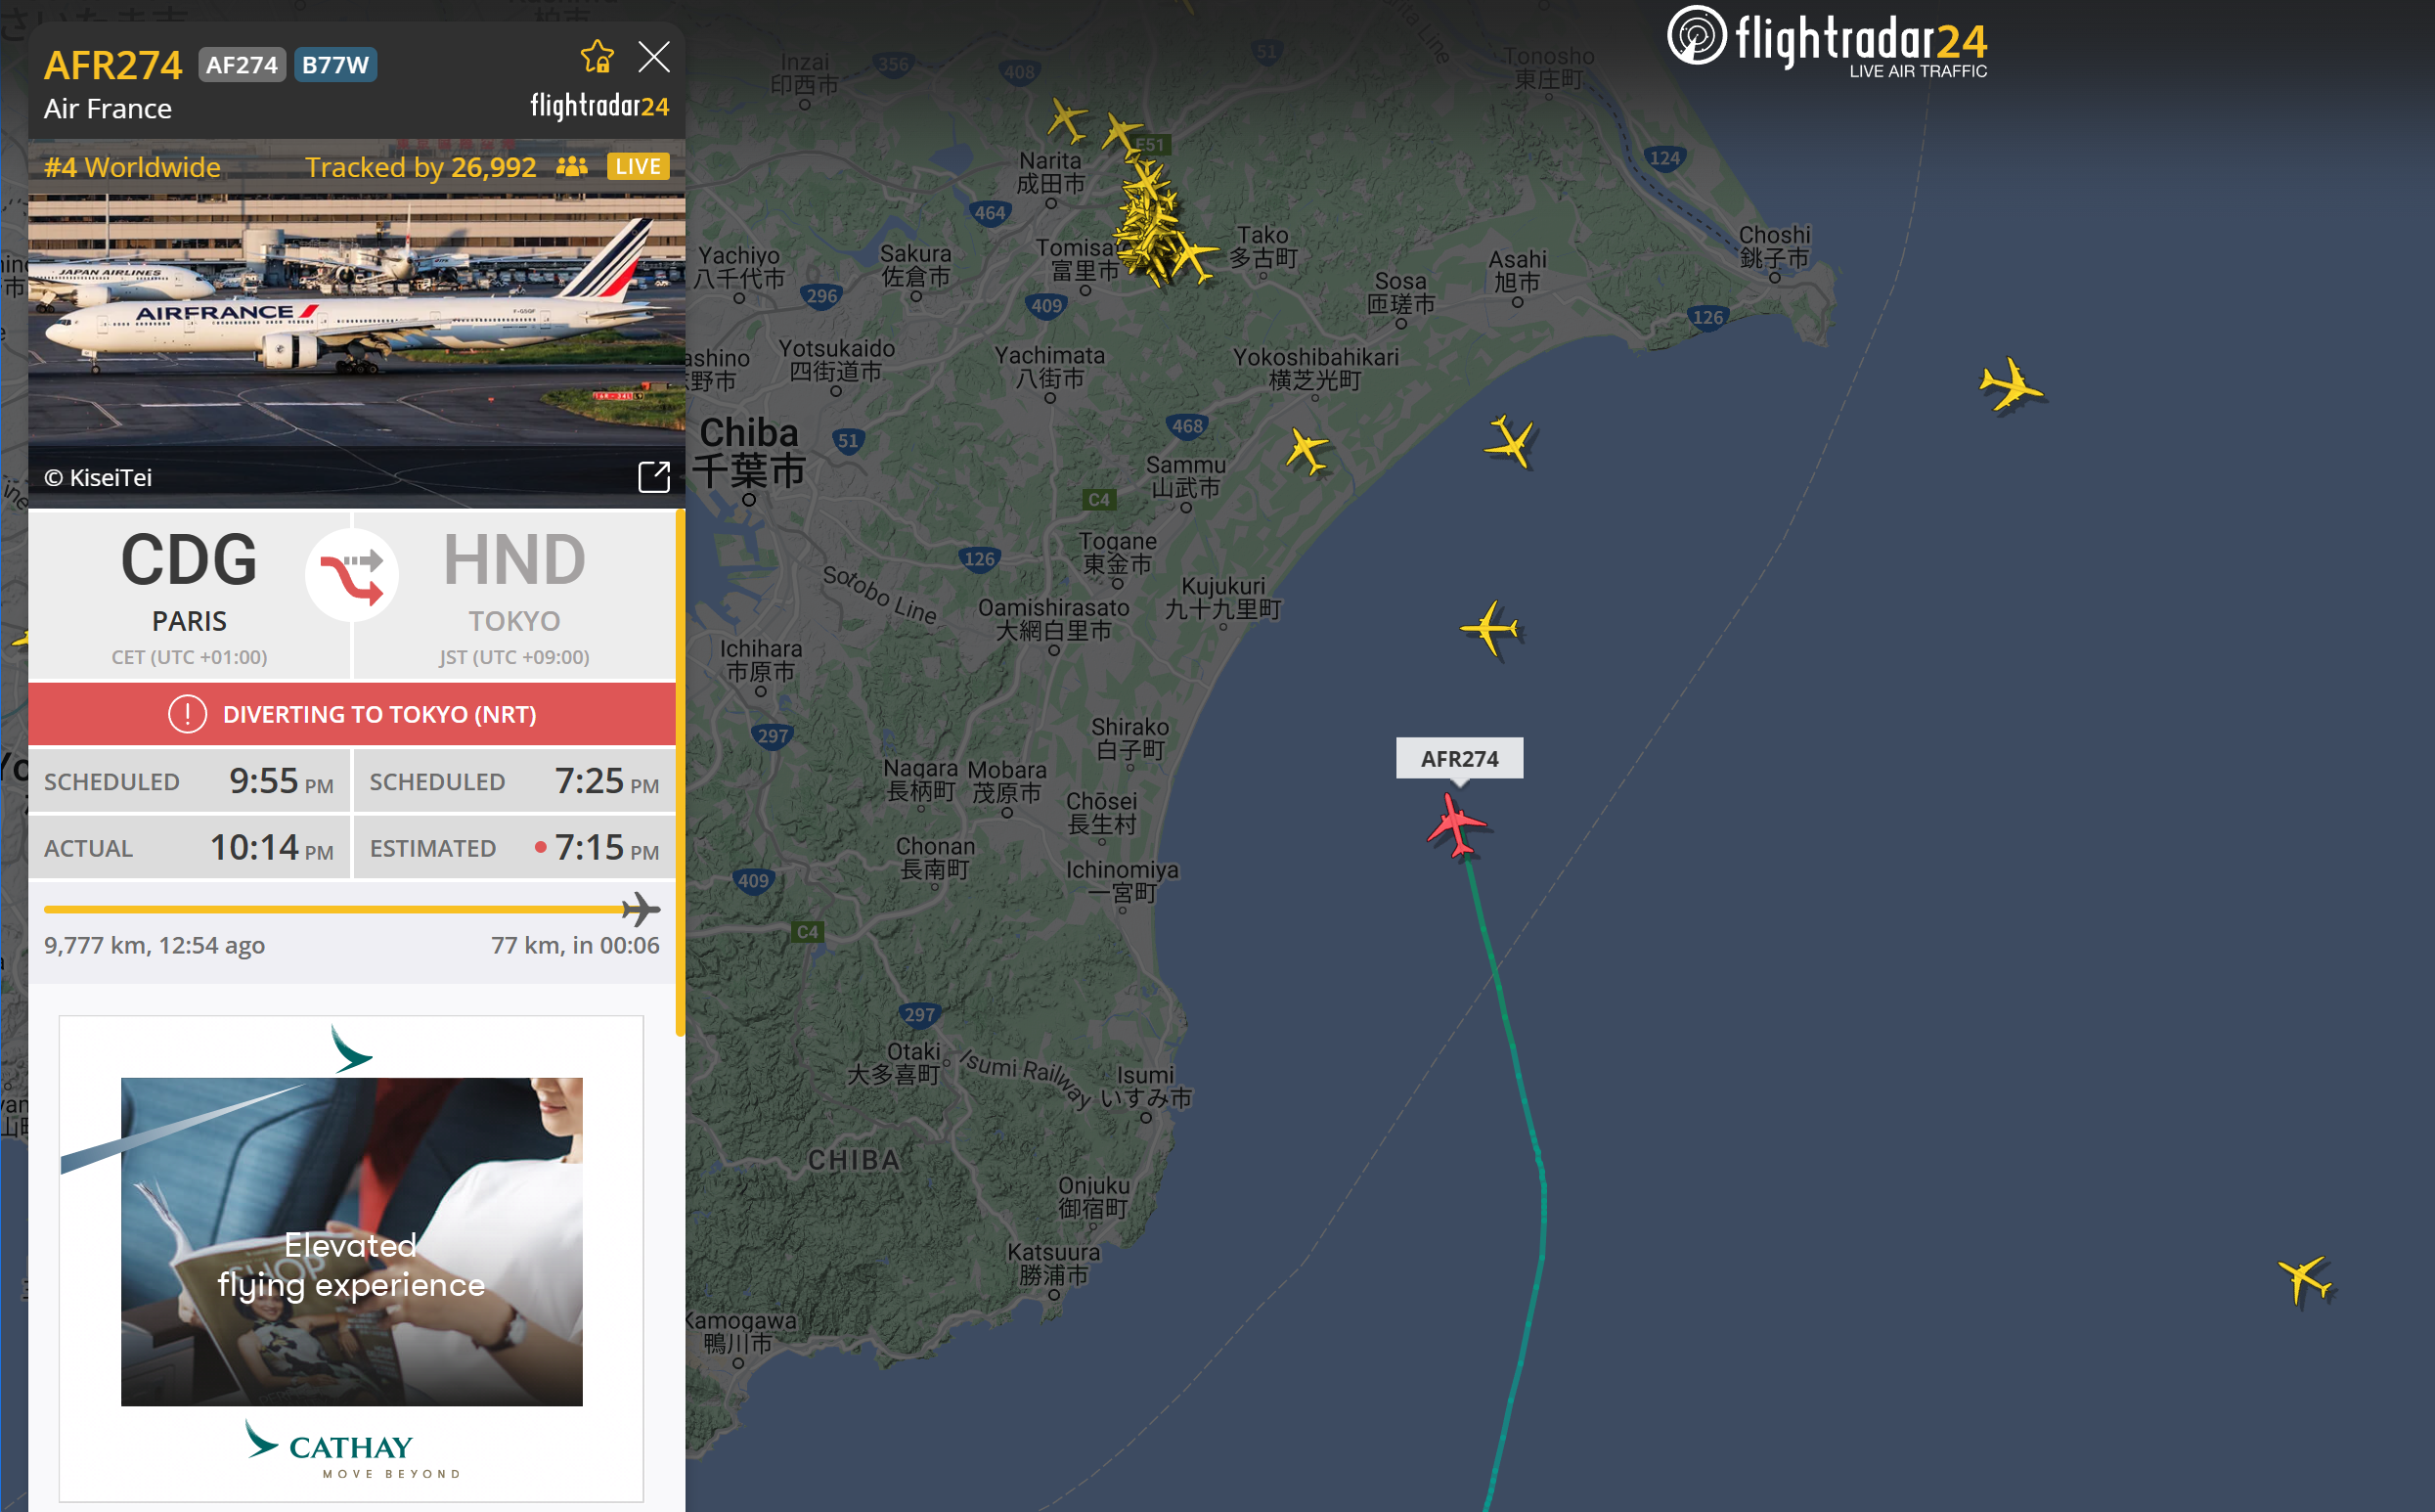The image size is (2435, 1512).
Task: Close the AFR274 flight details panel
Action: (x=653, y=57)
